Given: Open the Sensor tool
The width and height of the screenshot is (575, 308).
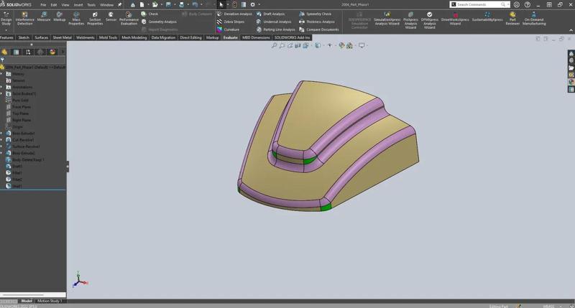Looking at the screenshot, I should tap(111, 17).
